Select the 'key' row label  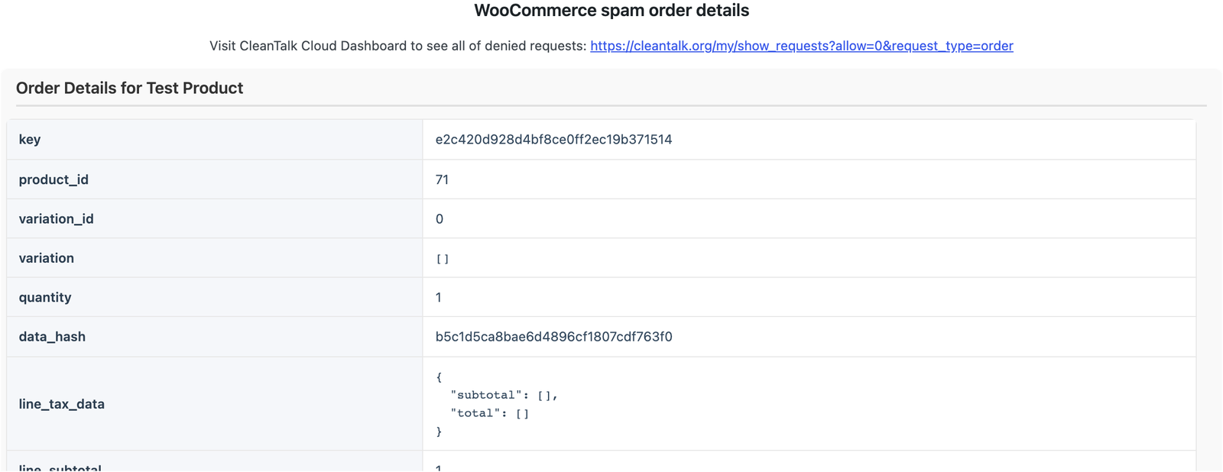point(30,139)
